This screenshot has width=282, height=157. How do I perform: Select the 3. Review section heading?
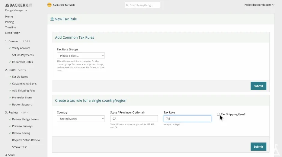11,113
